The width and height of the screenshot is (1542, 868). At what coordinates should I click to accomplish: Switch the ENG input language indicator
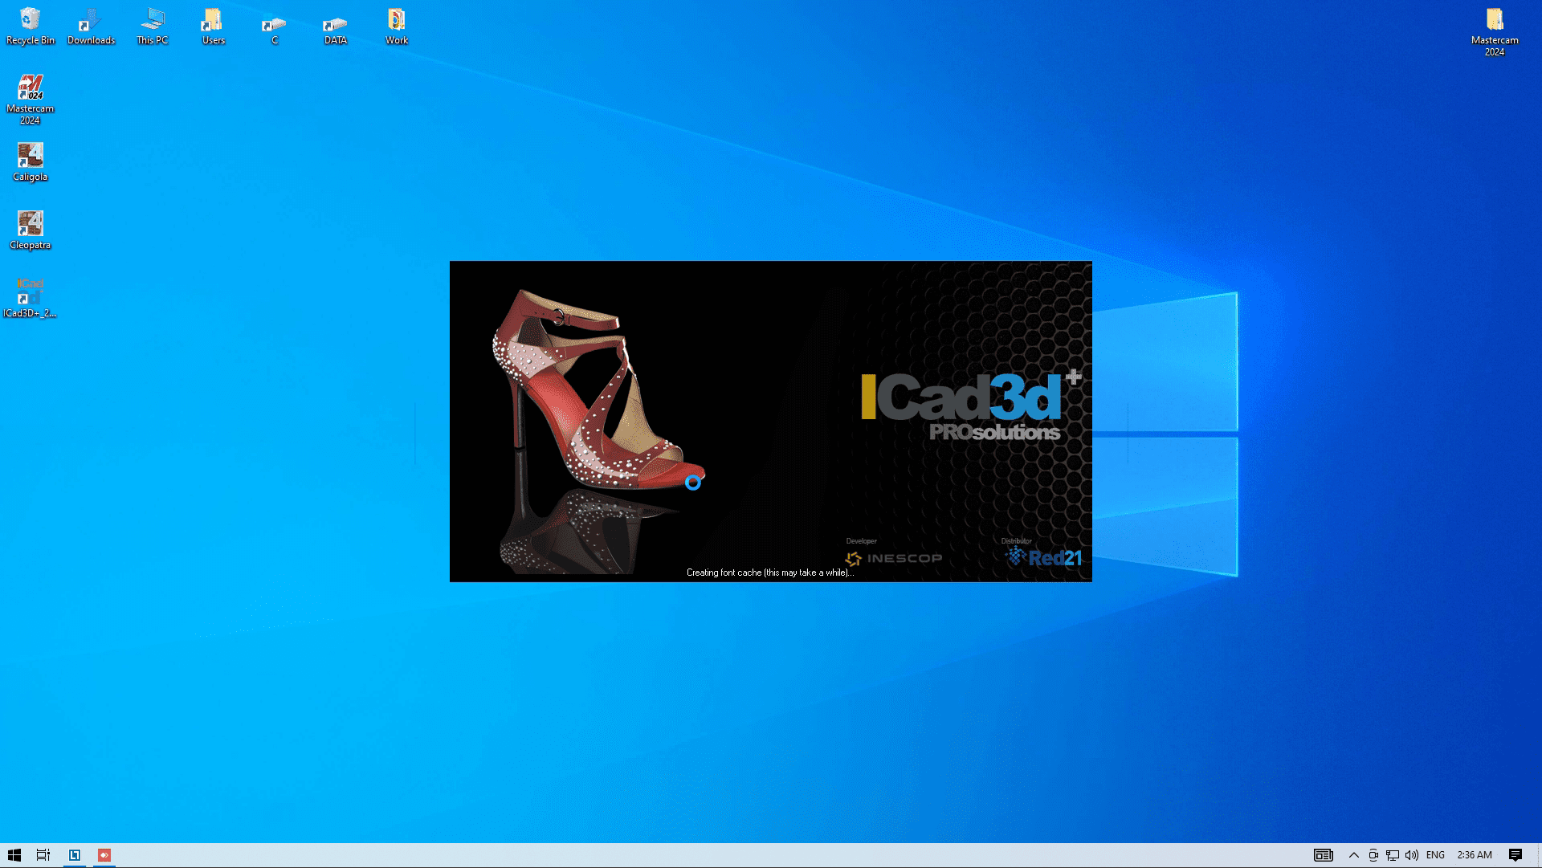[1435, 855]
